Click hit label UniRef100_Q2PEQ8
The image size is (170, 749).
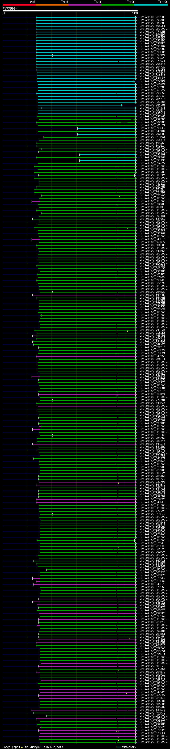152,17
